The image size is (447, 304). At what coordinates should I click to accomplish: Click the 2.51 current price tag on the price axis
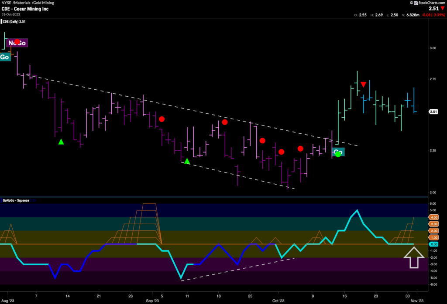click(434, 112)
